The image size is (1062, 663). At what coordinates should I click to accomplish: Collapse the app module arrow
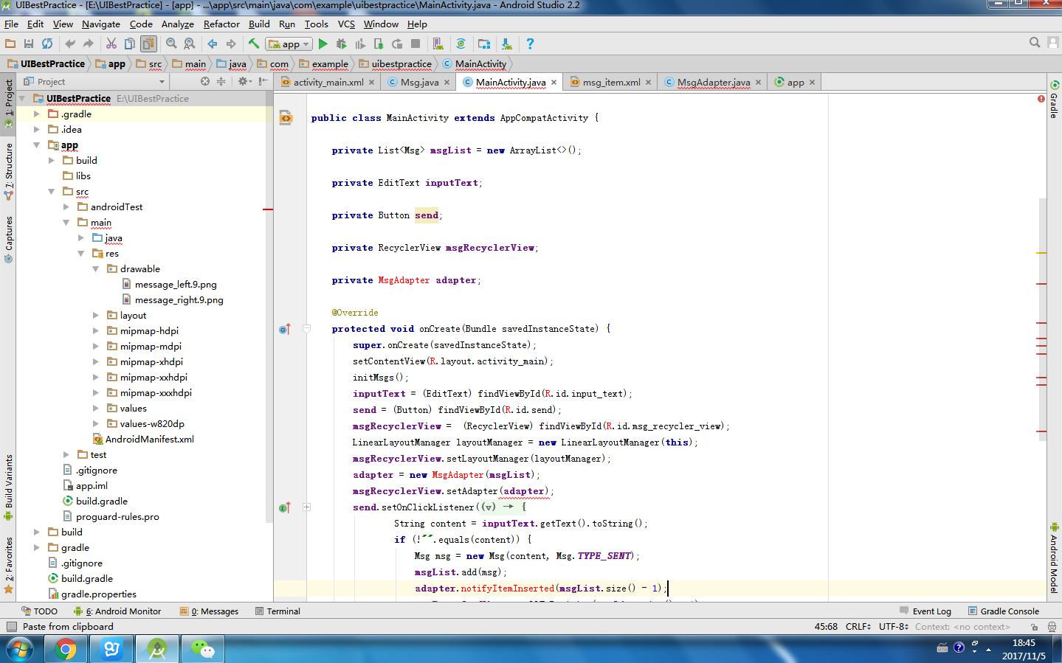point(36,145)
